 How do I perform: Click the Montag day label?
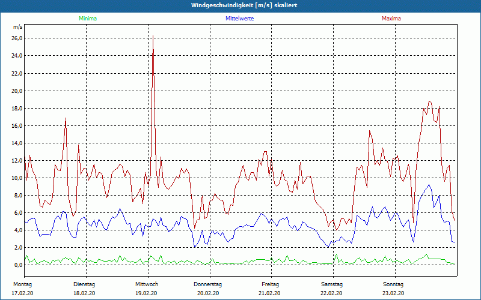coord(22,284)
